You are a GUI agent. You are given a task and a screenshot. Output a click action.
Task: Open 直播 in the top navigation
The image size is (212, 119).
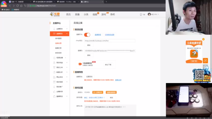tap(77, 15)
